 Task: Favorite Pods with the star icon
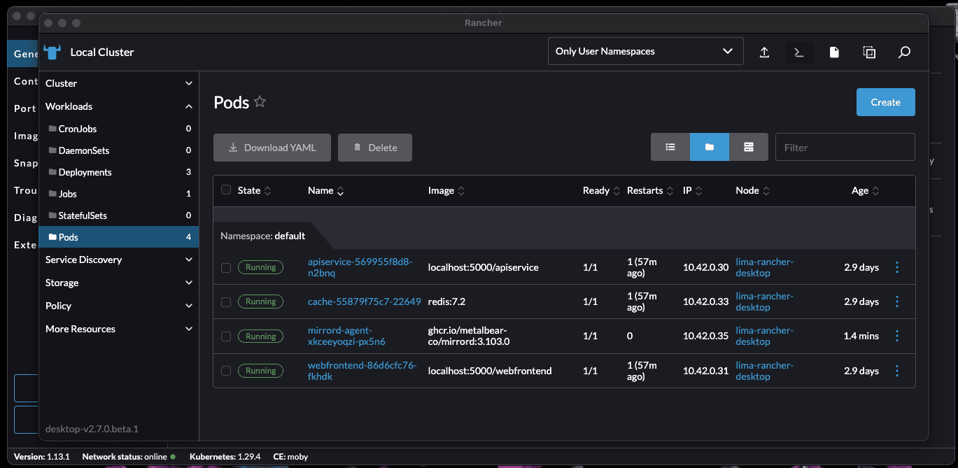click(x=260, y=102)
